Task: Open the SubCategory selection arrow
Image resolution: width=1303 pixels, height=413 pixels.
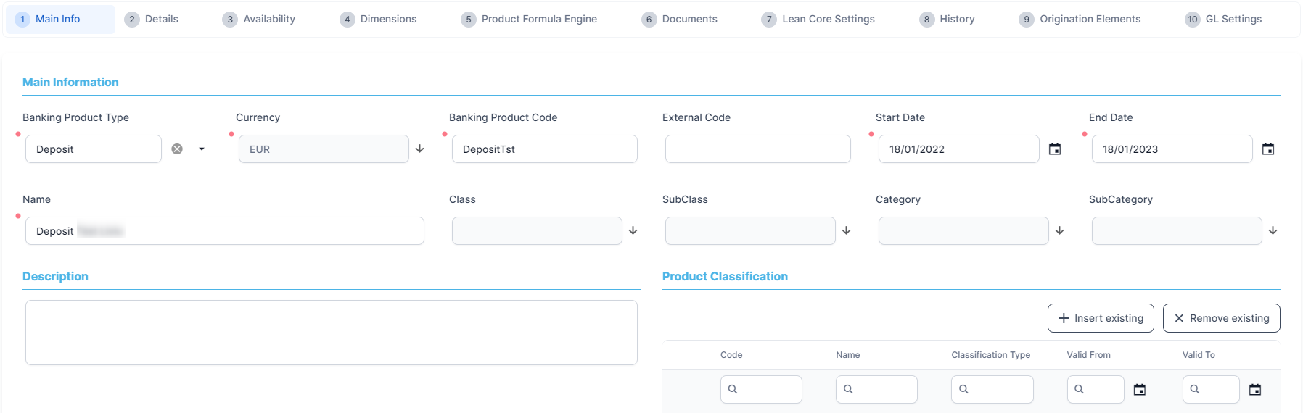Action: 1273,230
